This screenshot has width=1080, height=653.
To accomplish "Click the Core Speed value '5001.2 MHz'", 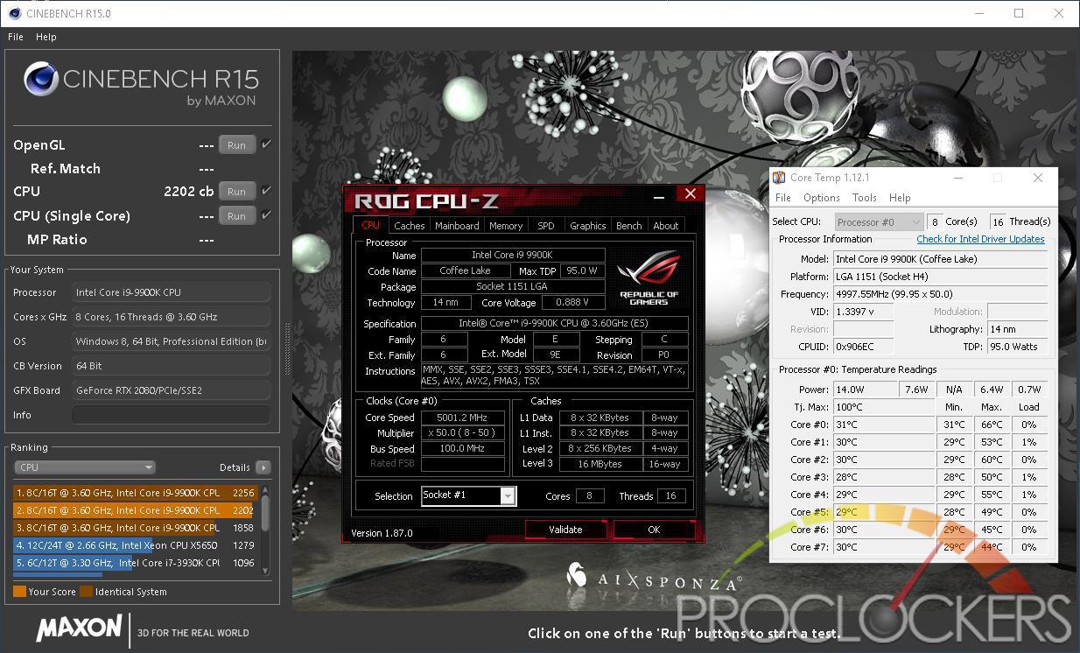I will pyautogui.click(x=463, y=418).
